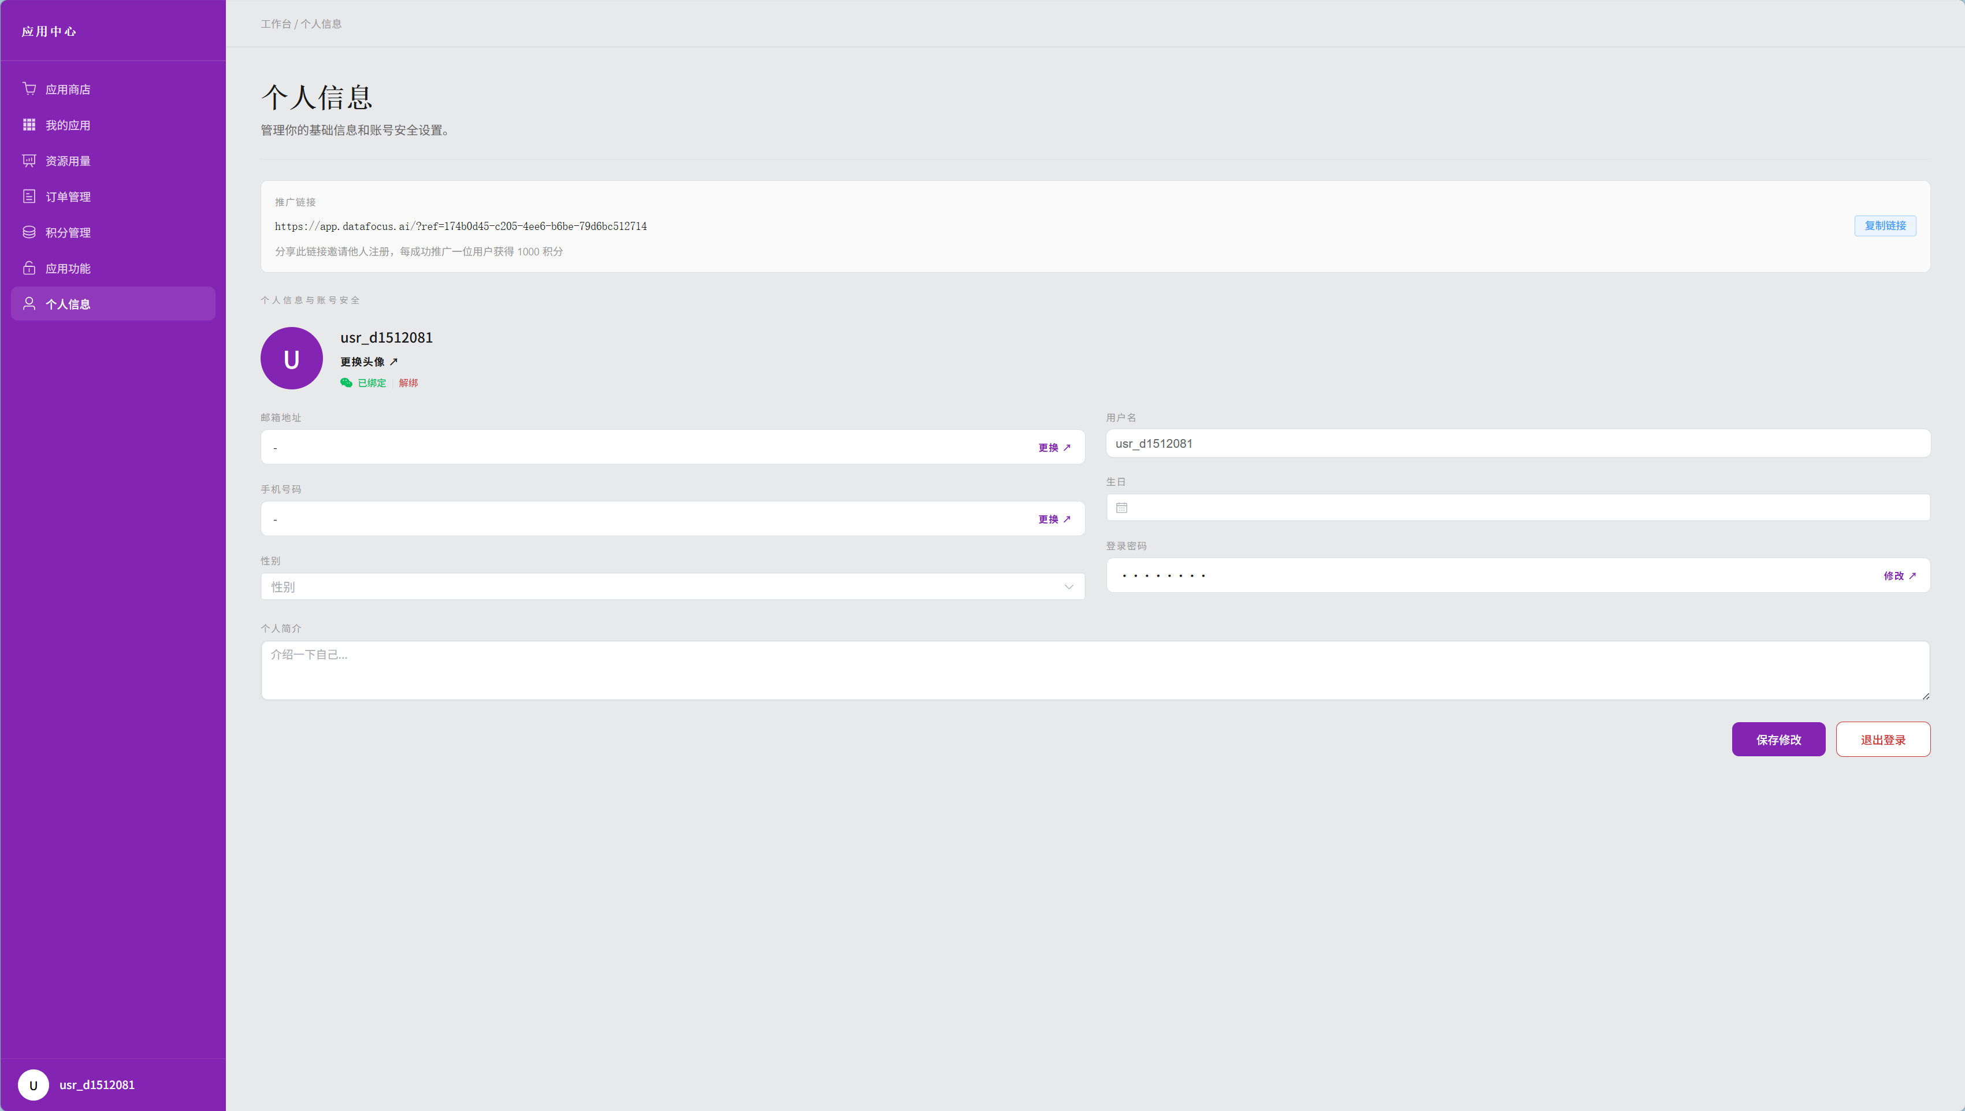Grab the 个人简介 textarea resize handle
This screenshot has width=1965, height=1111.
tap(1925, 695)
